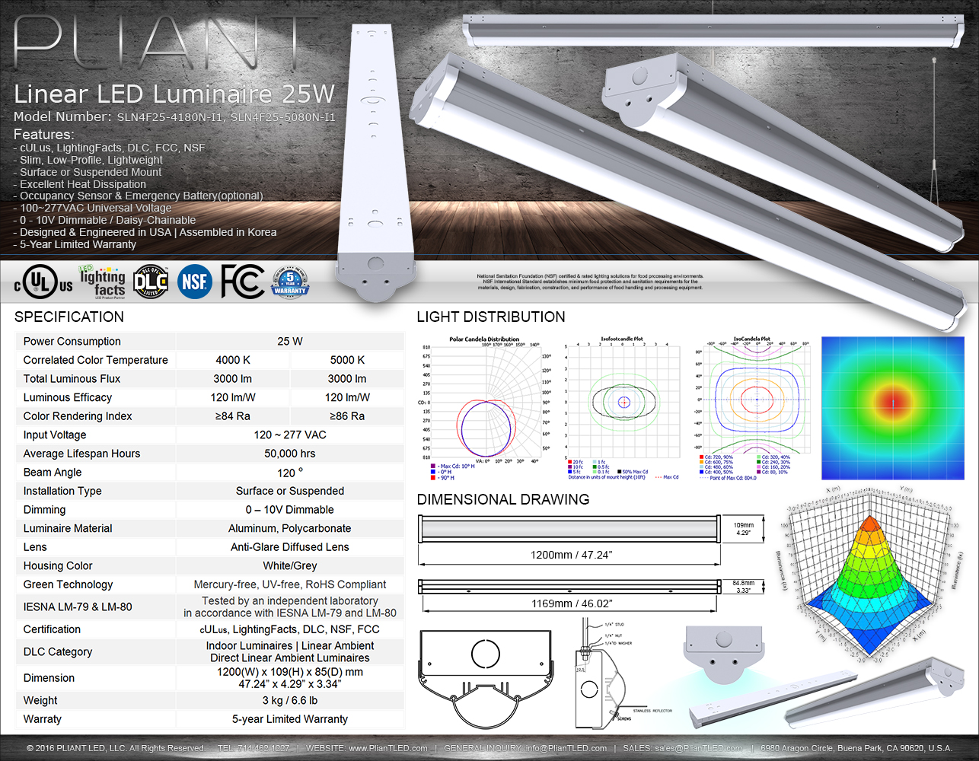
Task: Click the IESNA LM-79 & LM-80 label
Action: 78,607
